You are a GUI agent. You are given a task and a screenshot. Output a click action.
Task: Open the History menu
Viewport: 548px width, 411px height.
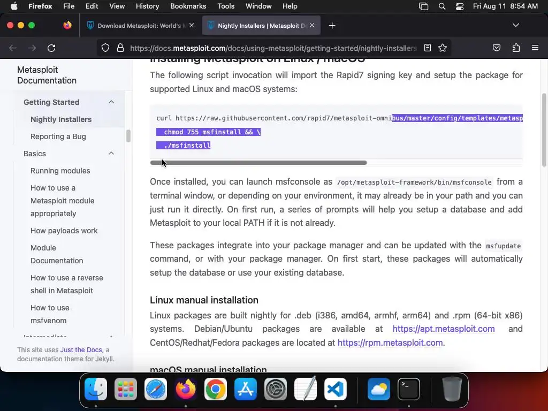pyautogui.click(x=147, y=6)
